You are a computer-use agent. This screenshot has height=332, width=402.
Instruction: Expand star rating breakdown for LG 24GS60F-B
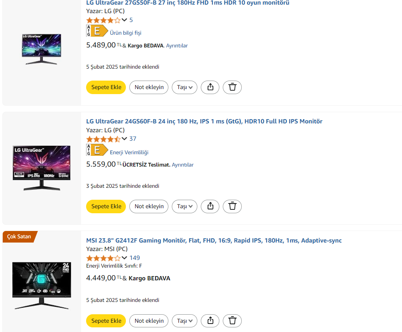tap(124, 139)
